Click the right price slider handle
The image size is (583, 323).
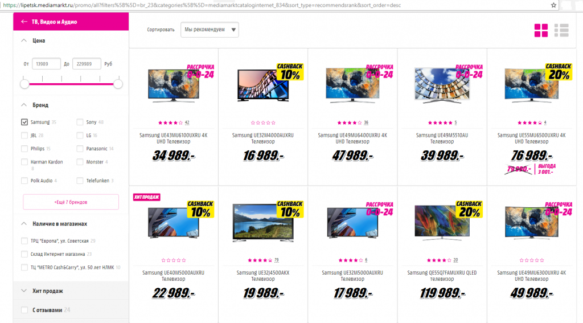click(x=118, y=84)
